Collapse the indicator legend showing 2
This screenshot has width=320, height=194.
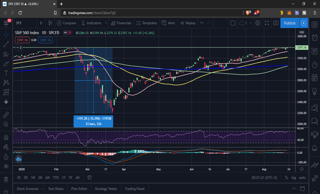(x=19, y=47)
